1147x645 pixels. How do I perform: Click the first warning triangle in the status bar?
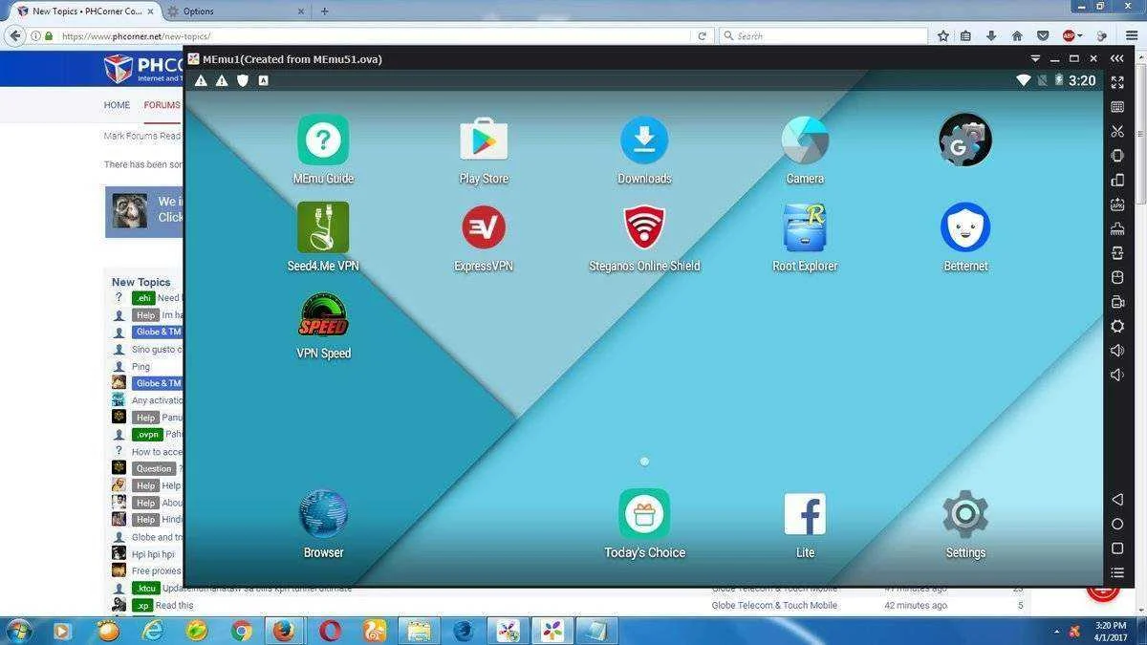[x=201, y=81]
